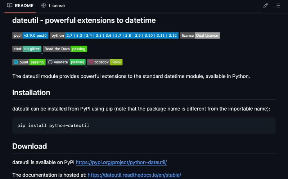
Task: Click the GitHub logo in Validate badge
Action: tap(50, 62)
